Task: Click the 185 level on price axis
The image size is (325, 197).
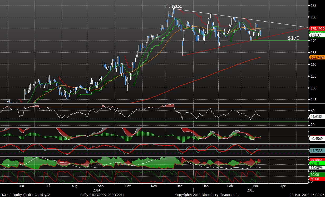Action: 314,5
